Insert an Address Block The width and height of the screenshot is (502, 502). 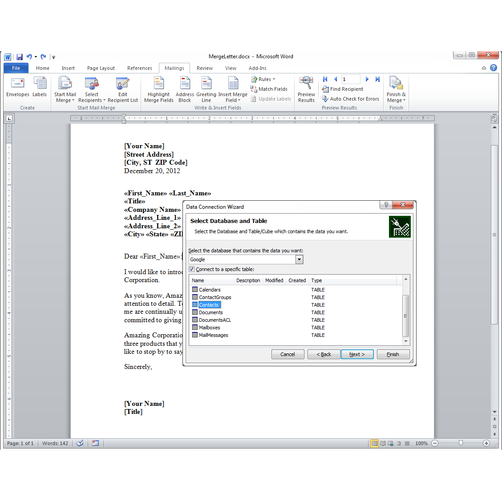point(185,89)
